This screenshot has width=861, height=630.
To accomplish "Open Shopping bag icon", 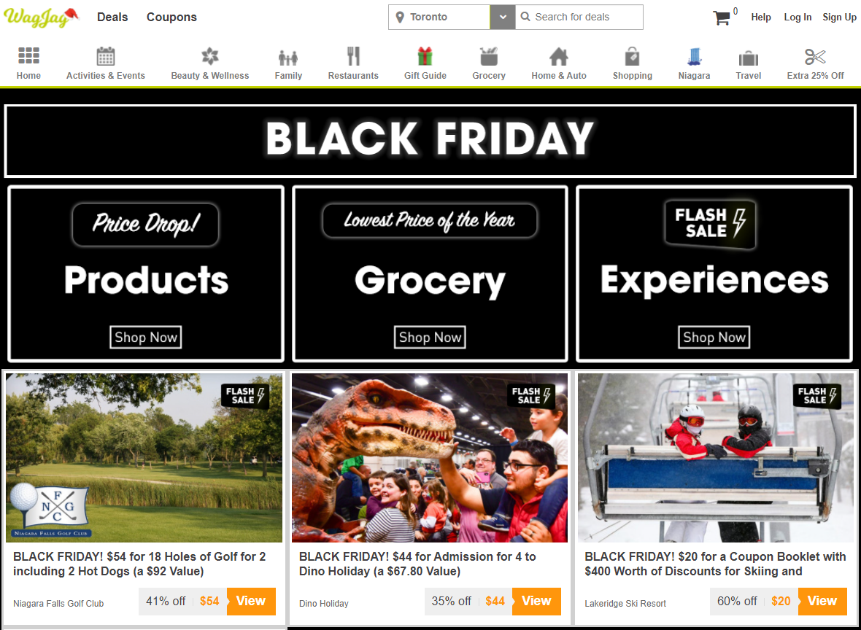I will point(632,56).
